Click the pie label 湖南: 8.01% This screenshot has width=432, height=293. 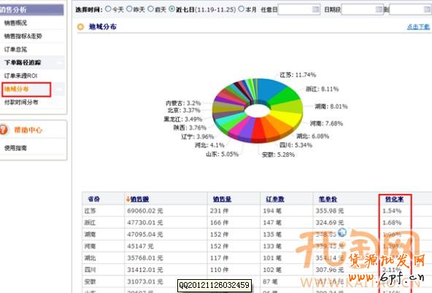click(x=331, y=106)
